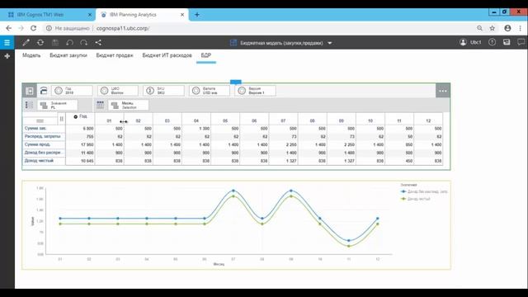
Task: Click the undo arrow in the toolbar
Action: 69,42
